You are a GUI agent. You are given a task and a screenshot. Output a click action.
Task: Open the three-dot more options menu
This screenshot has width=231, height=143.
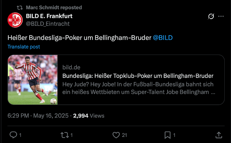(221, 17)
